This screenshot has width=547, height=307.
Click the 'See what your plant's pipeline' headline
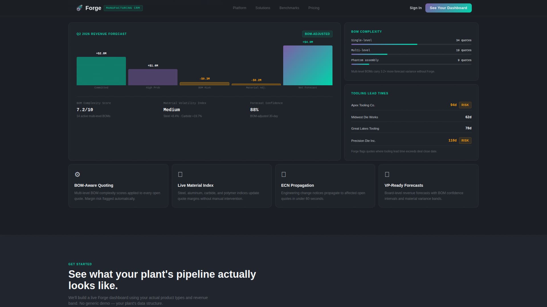pos(162,280)
